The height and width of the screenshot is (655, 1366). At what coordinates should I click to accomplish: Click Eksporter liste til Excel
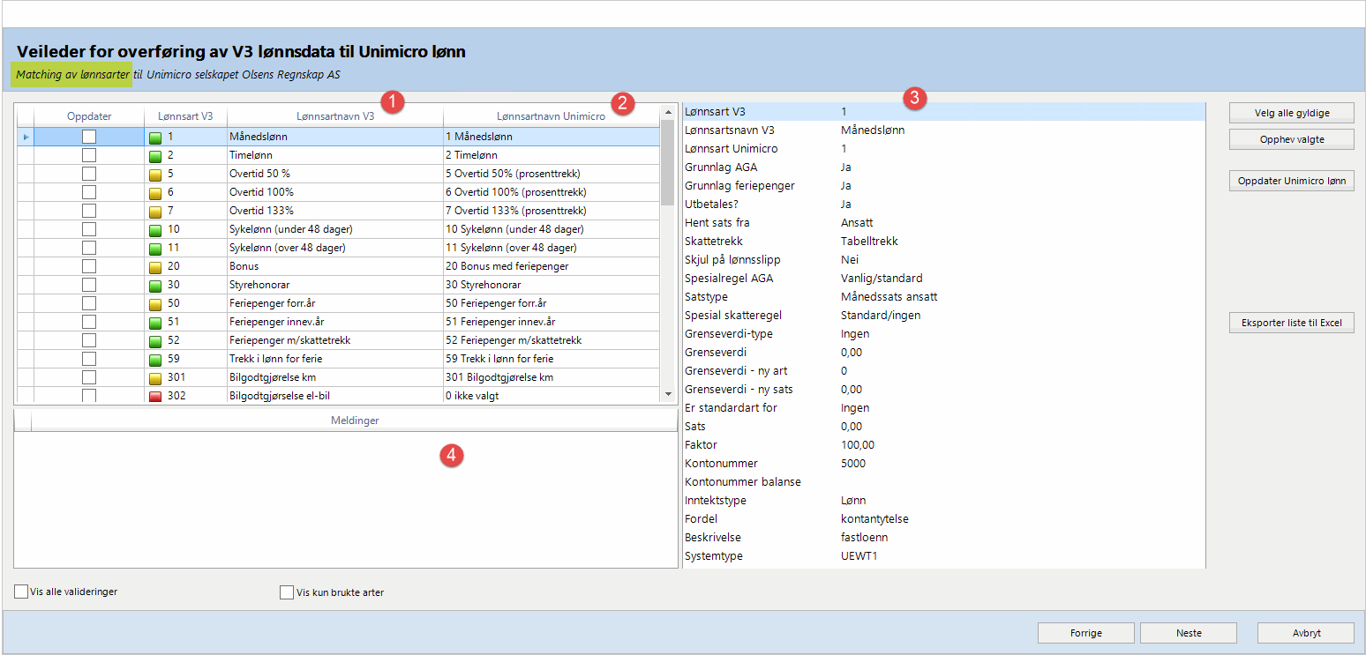point(1291,323)
